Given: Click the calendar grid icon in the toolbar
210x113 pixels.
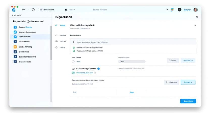Looking at the screenshot, I should pyautogui.click(x=66, y=10).
